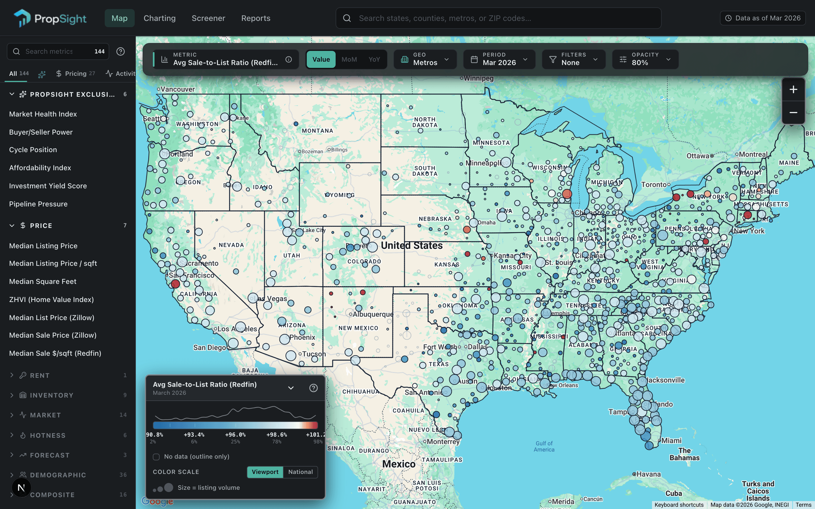This screenshot has height=509, width=815.
Task: Select the All 144 metrics tab
Action: click(x=19, y=74)
